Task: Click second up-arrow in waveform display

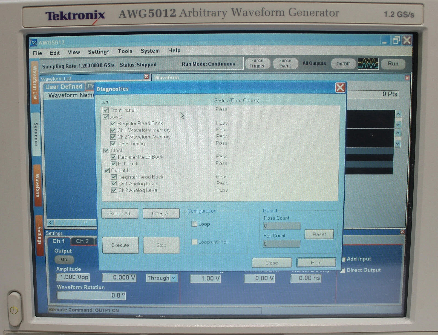Action: tap(398, 133)
